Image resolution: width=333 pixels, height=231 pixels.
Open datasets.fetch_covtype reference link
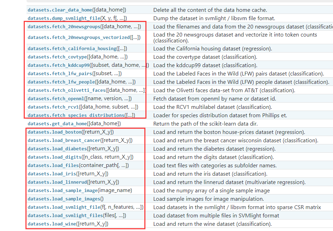coord(57,57)
